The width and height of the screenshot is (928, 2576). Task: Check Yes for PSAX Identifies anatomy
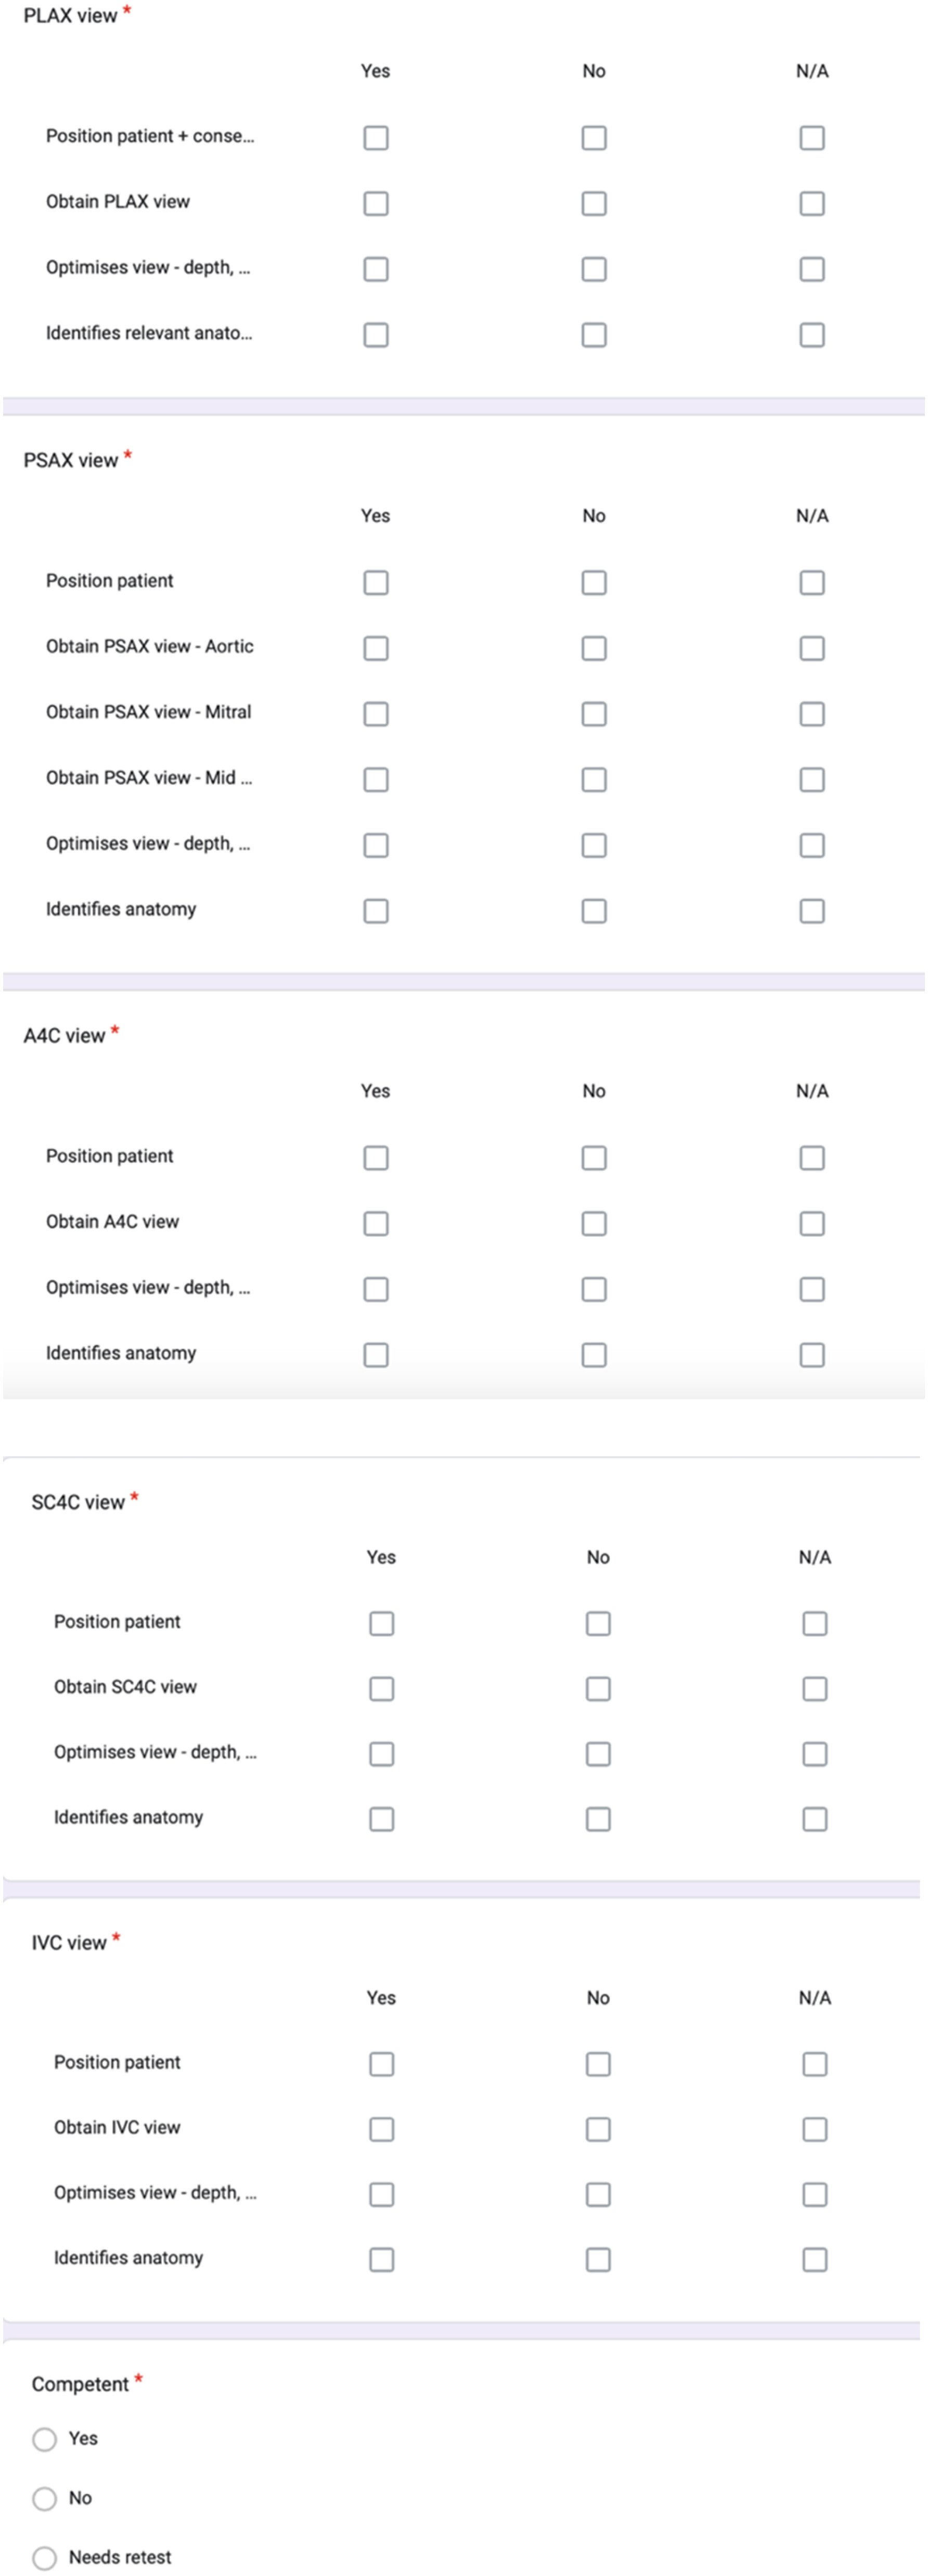coord(376,911)
